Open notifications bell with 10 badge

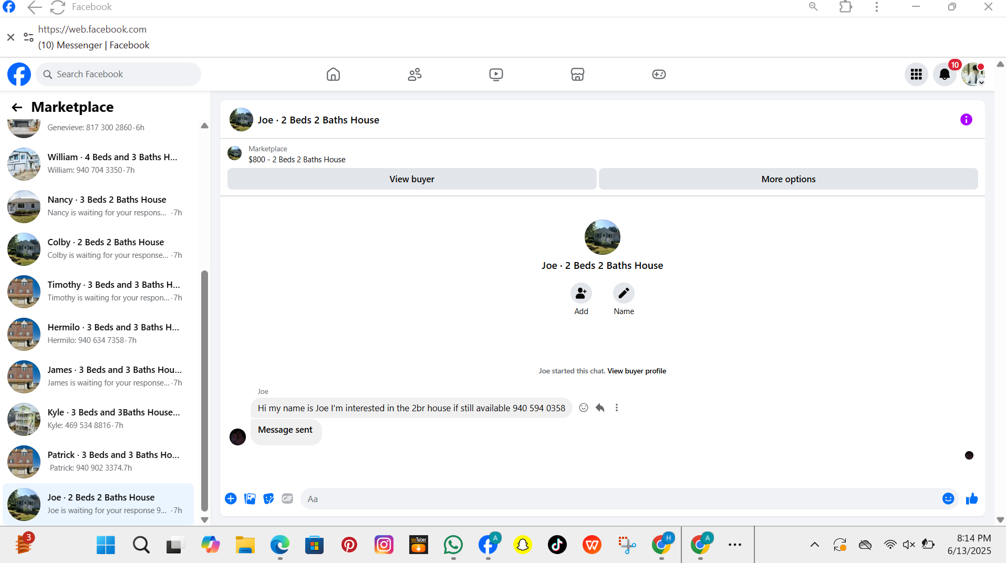pyautogui.click(x=945, y=74)
